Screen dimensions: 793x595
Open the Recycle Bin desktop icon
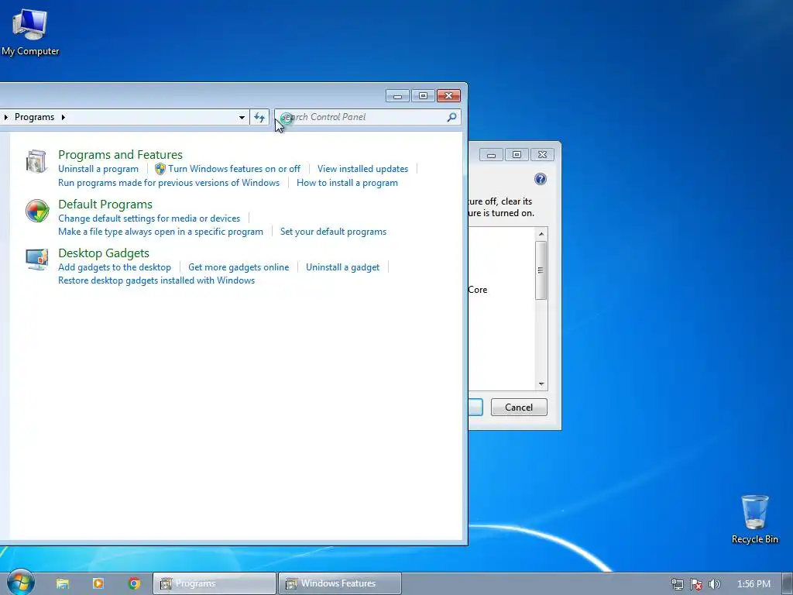(x=754, y=519)
